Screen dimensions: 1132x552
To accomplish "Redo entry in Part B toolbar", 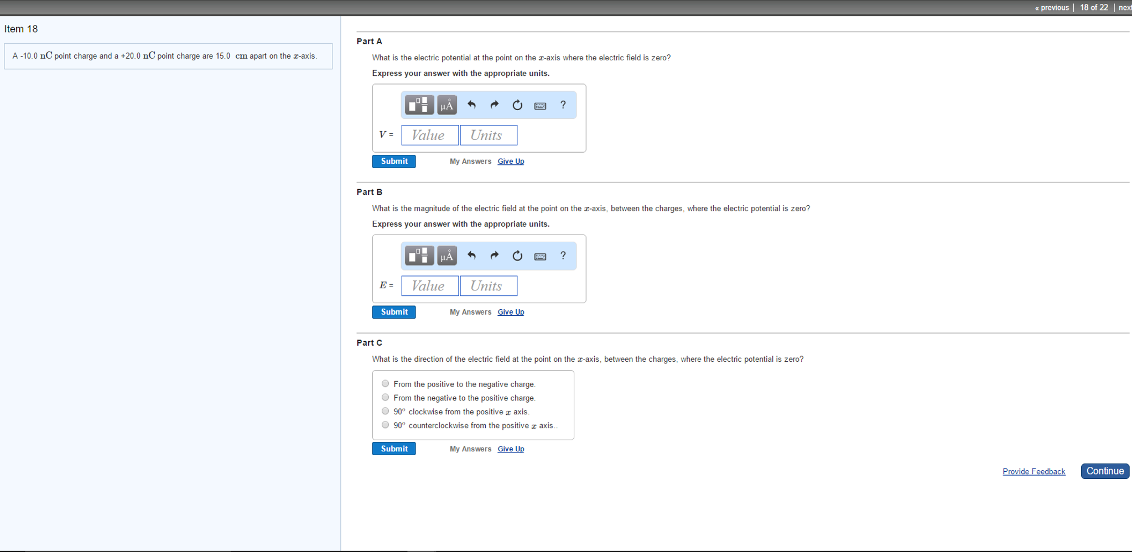I will tap(495, 256).
